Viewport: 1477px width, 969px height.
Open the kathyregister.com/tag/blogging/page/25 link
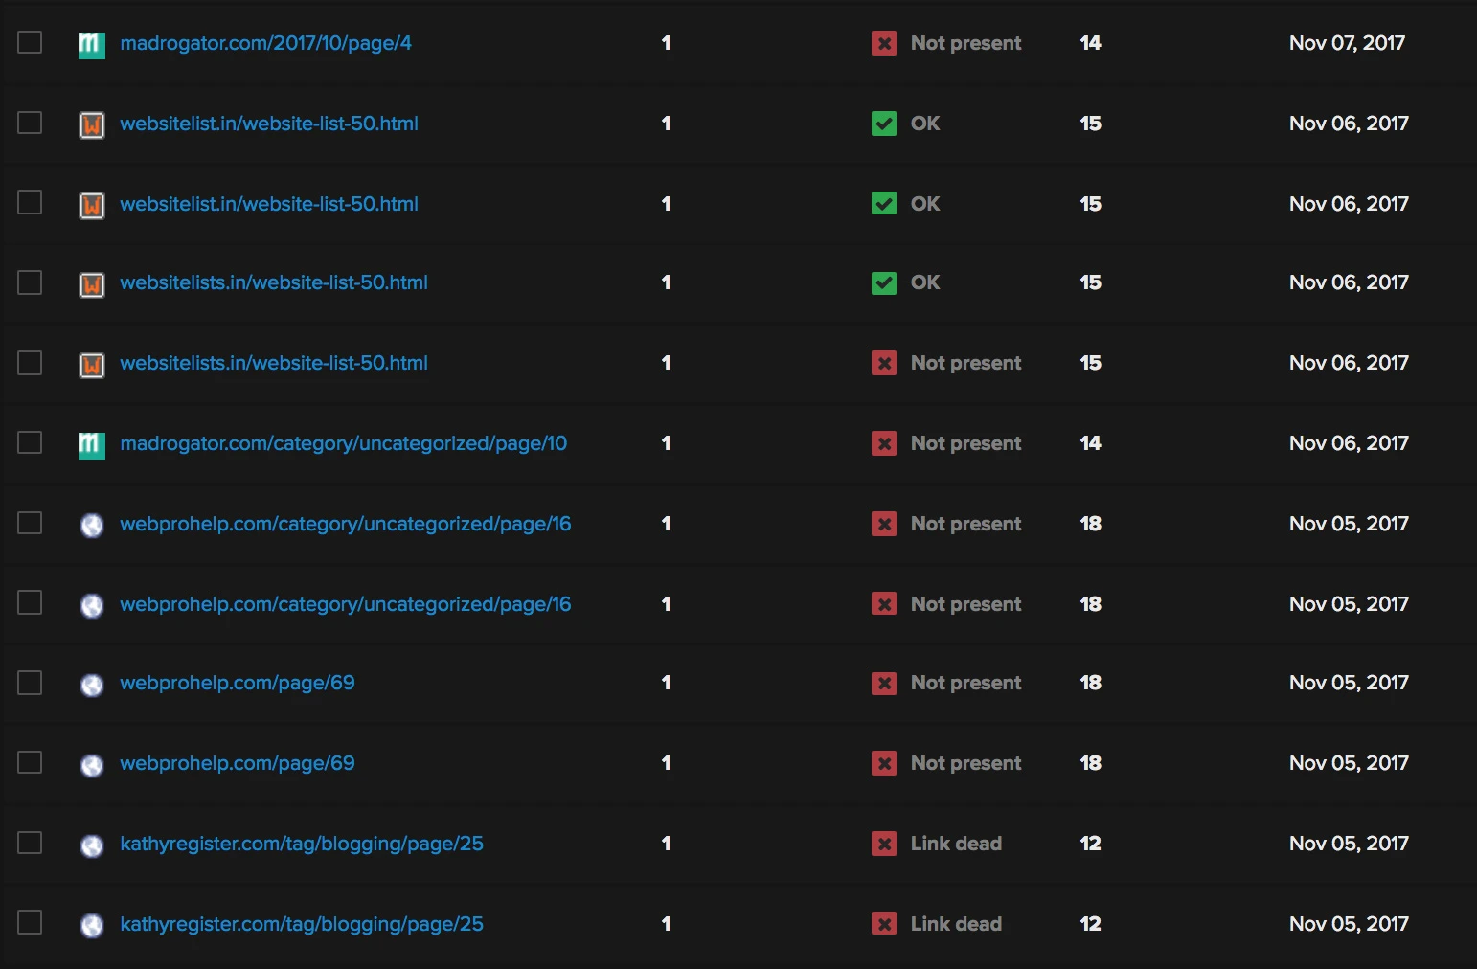(302, 844)
